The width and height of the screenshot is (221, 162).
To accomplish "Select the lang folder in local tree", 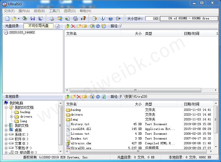I will point(23,121).
